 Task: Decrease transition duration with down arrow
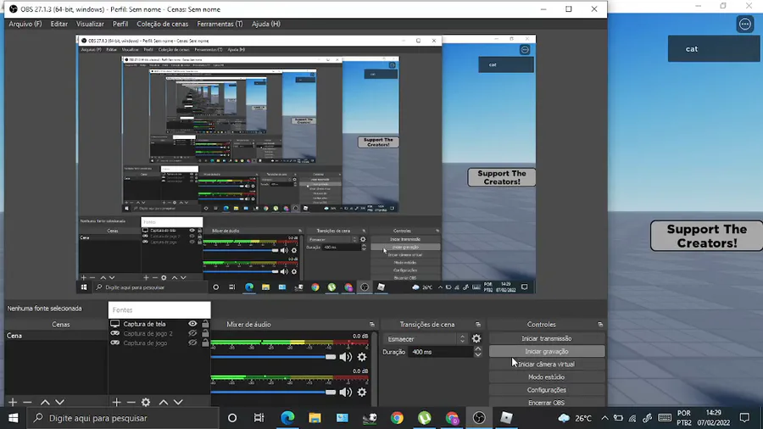478,355
